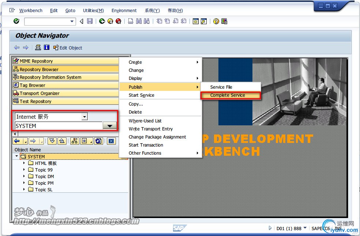
Task: Click the yellow Exit arrow icon
Action: pyautogui.click(x=110, y=21)
